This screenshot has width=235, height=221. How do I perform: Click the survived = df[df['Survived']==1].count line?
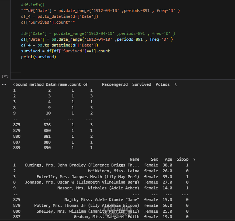pyautogui.click(x=66, y=51)
